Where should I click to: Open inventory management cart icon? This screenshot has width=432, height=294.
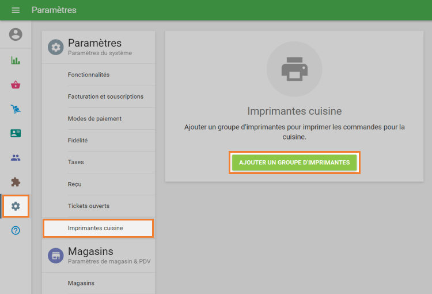(16, 109)
